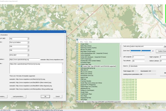The width and height of the screenshot is (166, 111).
Task: Open the png image format dropdown
Action: 28,39
